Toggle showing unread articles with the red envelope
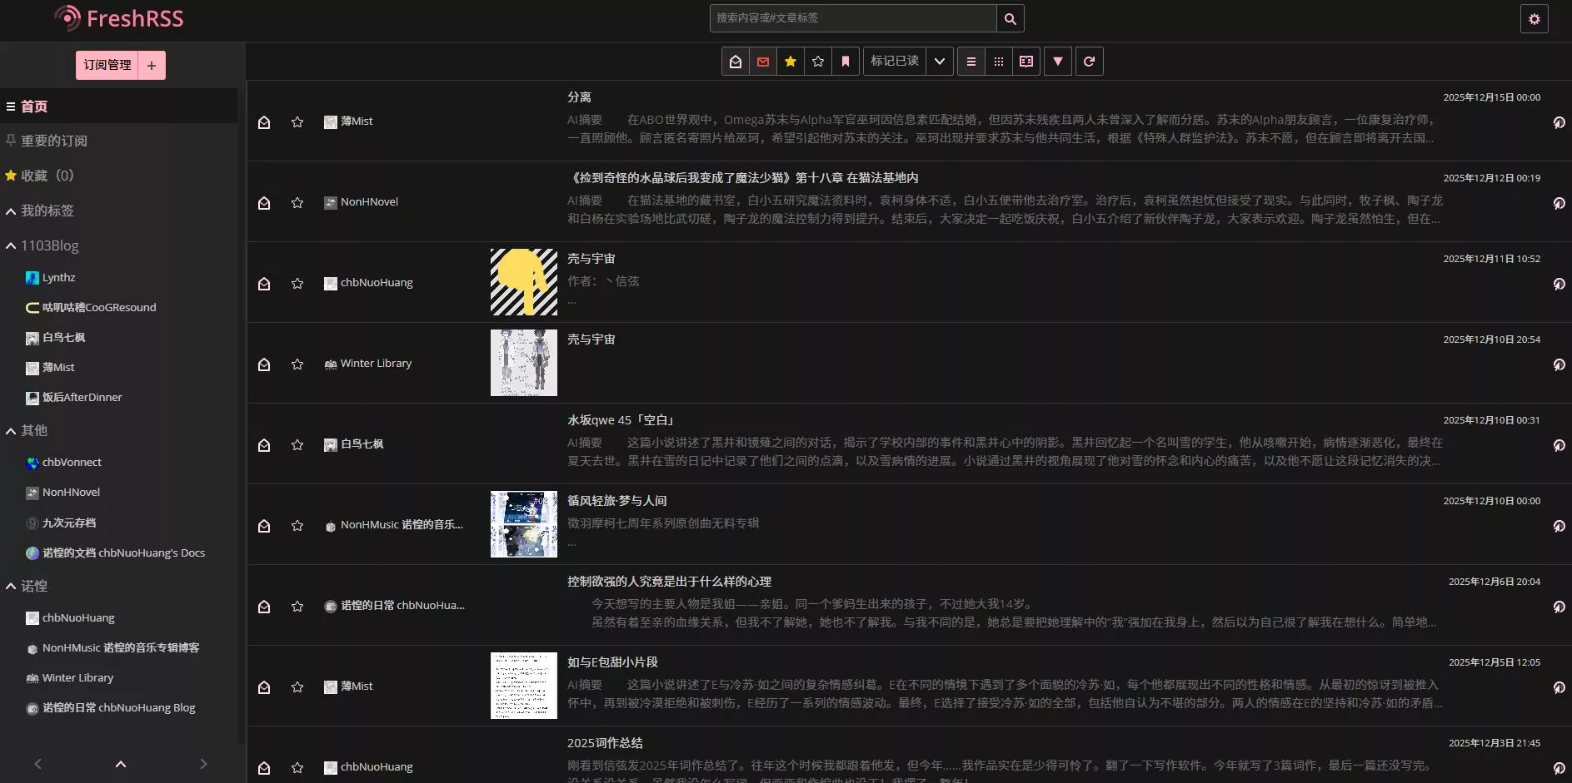This screenshot has width=1572, height=783. click(x=763, y=62)
